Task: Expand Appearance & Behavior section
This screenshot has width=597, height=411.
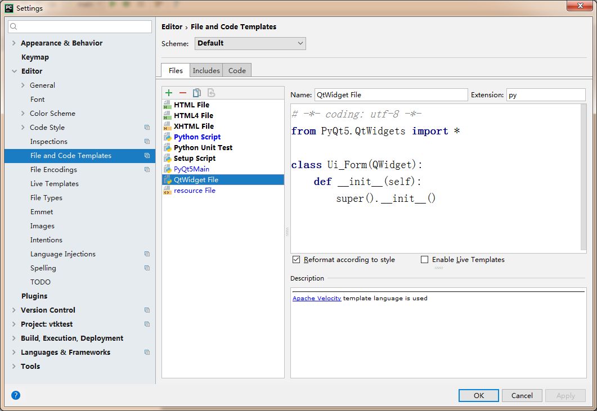Action: pyautogui.click(x=14, y=43)
